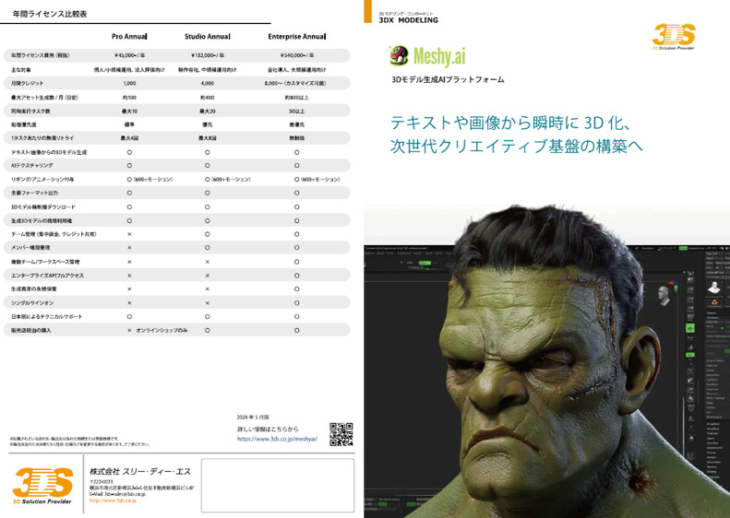The image size is (730, 518).
Task: Click the 'Meshy.ai' green wordmark
Action: coord(439,57)
